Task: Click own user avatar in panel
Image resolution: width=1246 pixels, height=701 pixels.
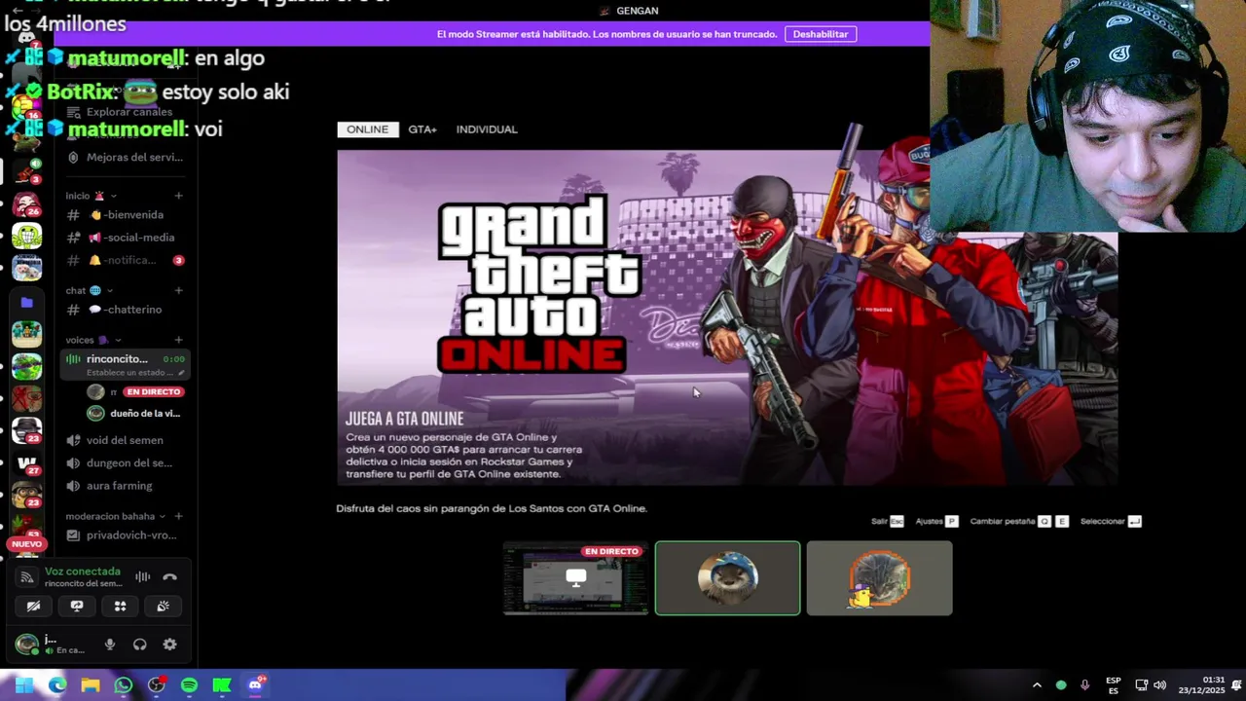Action: pyautogui.click(x=27, y=644)
